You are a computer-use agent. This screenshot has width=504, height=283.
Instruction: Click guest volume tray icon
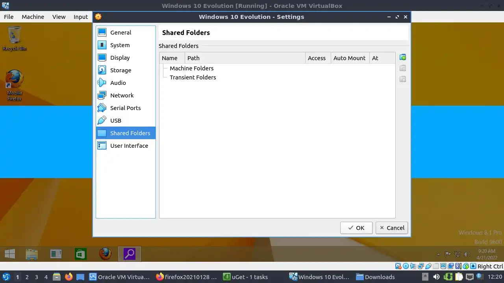467,254
